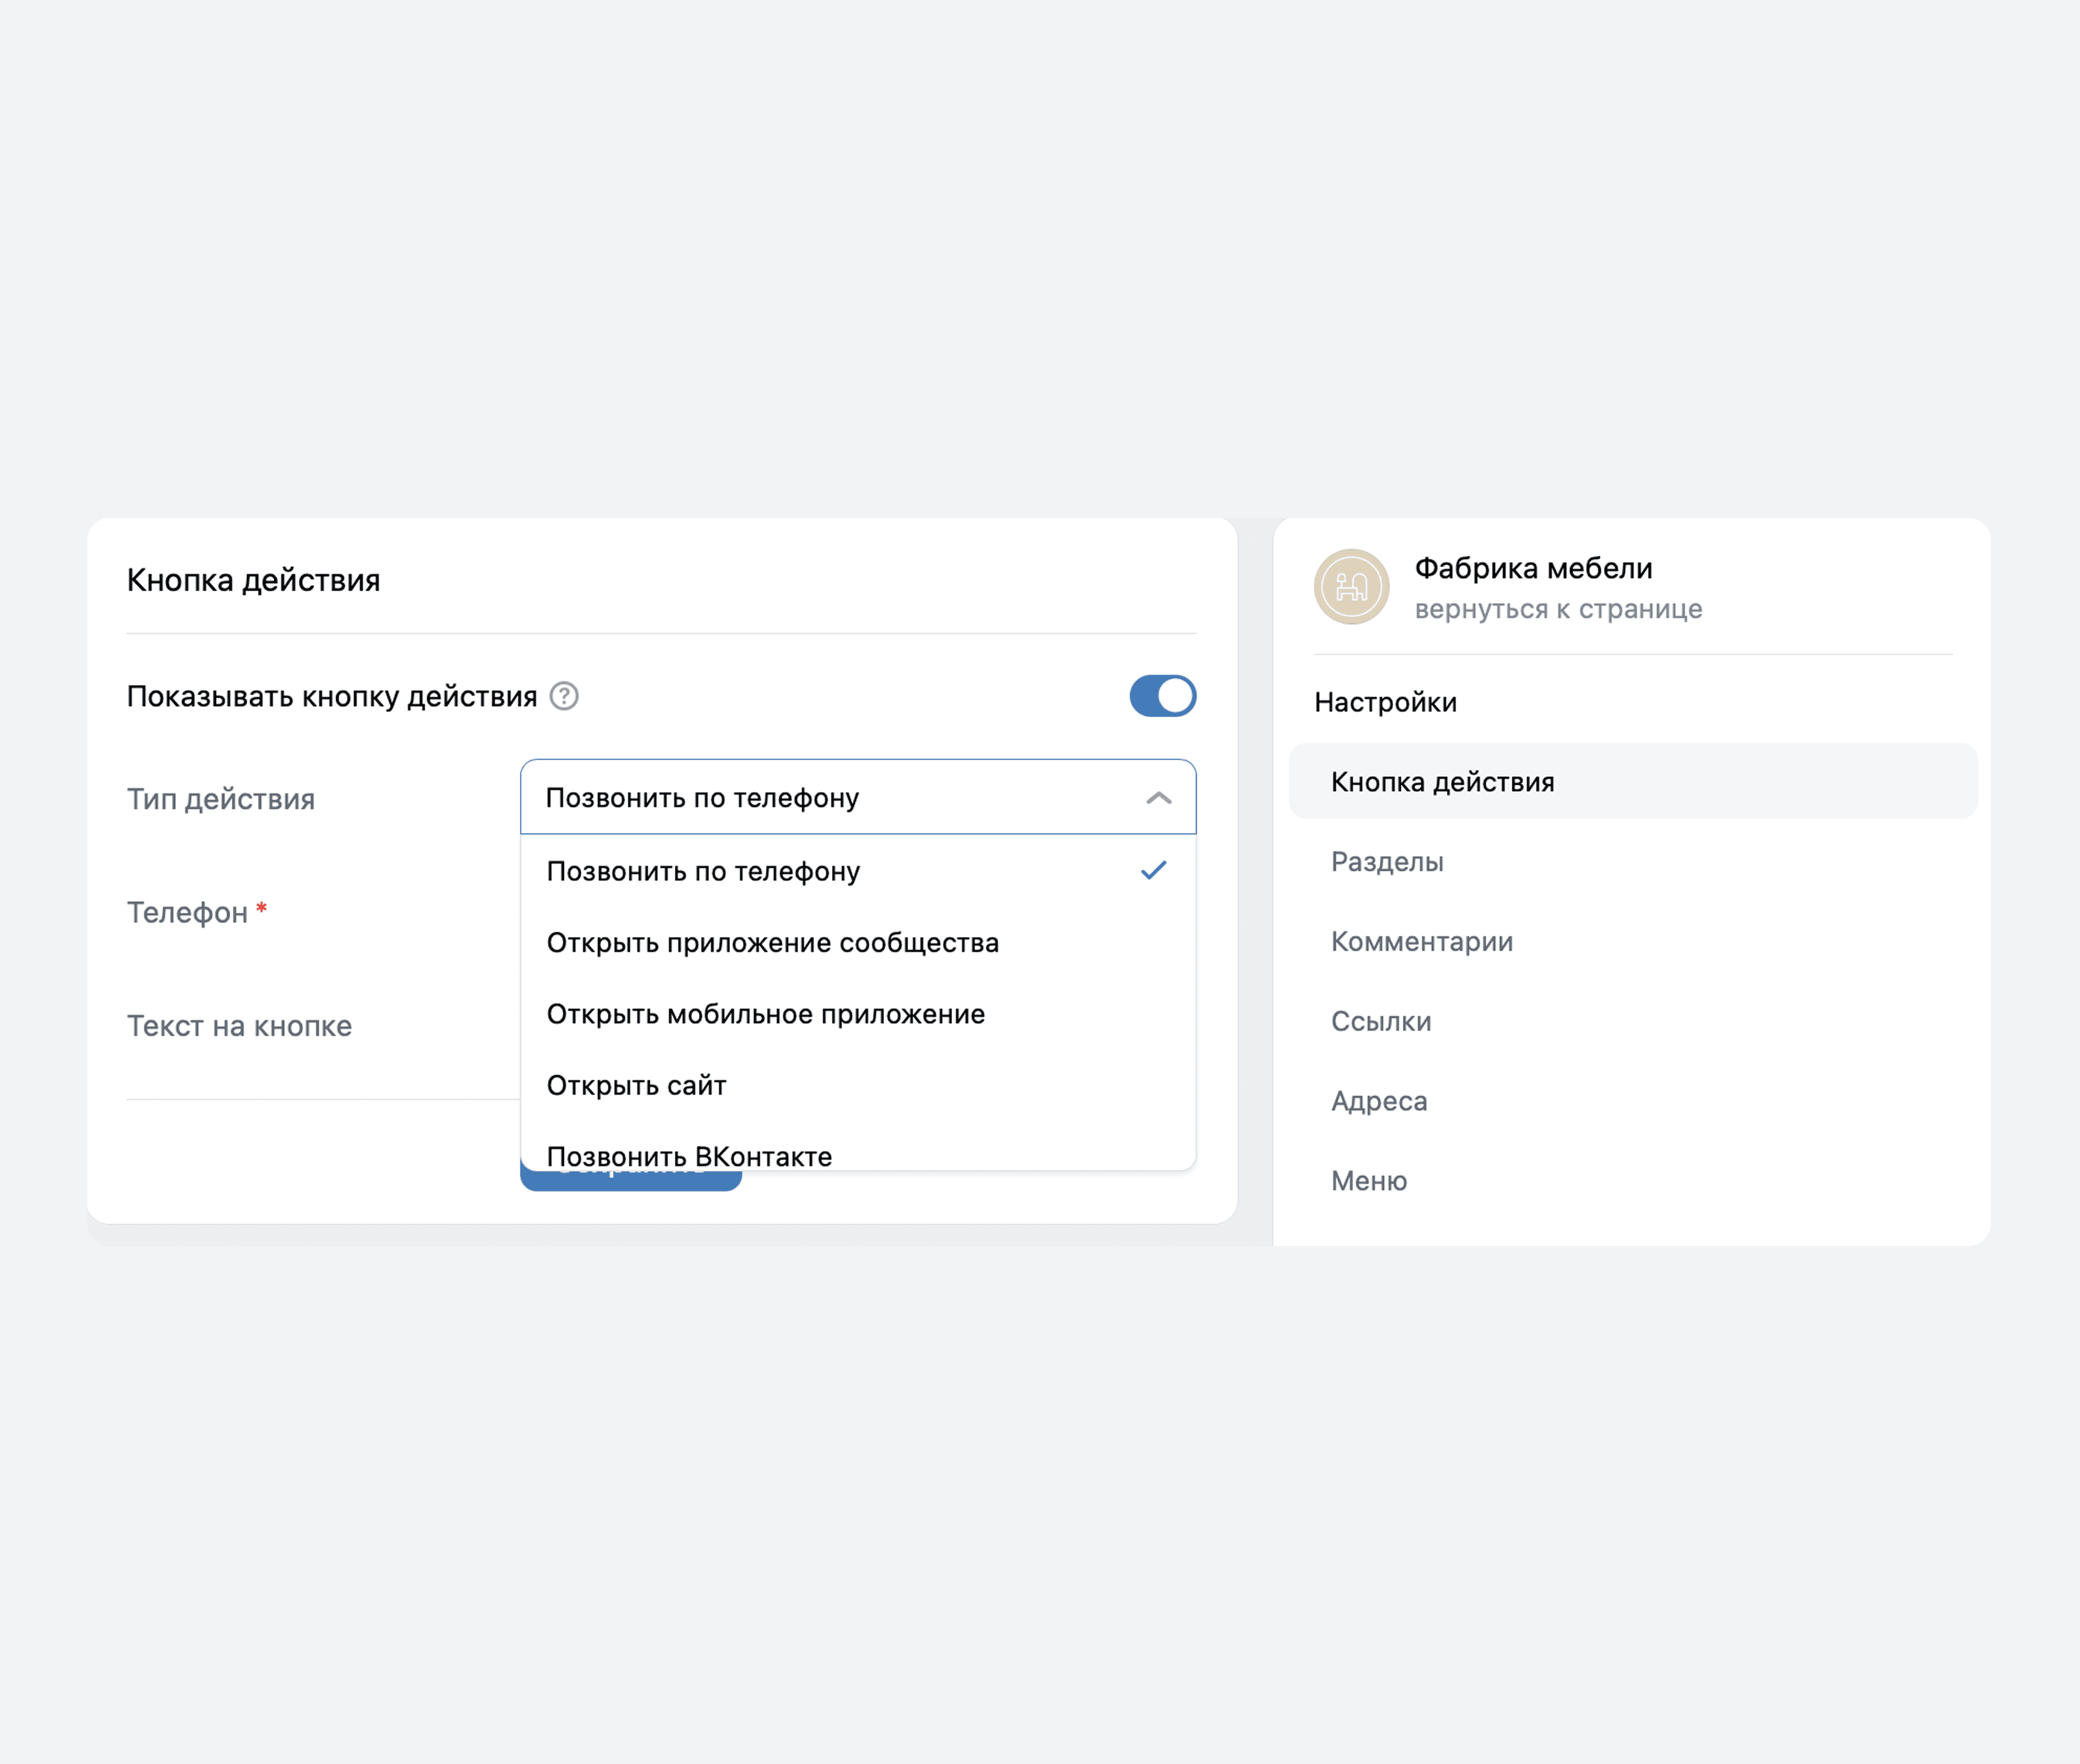Choose Открыть приложение сообщества option
The image size is (2080, 1764).
pos(858,943)
